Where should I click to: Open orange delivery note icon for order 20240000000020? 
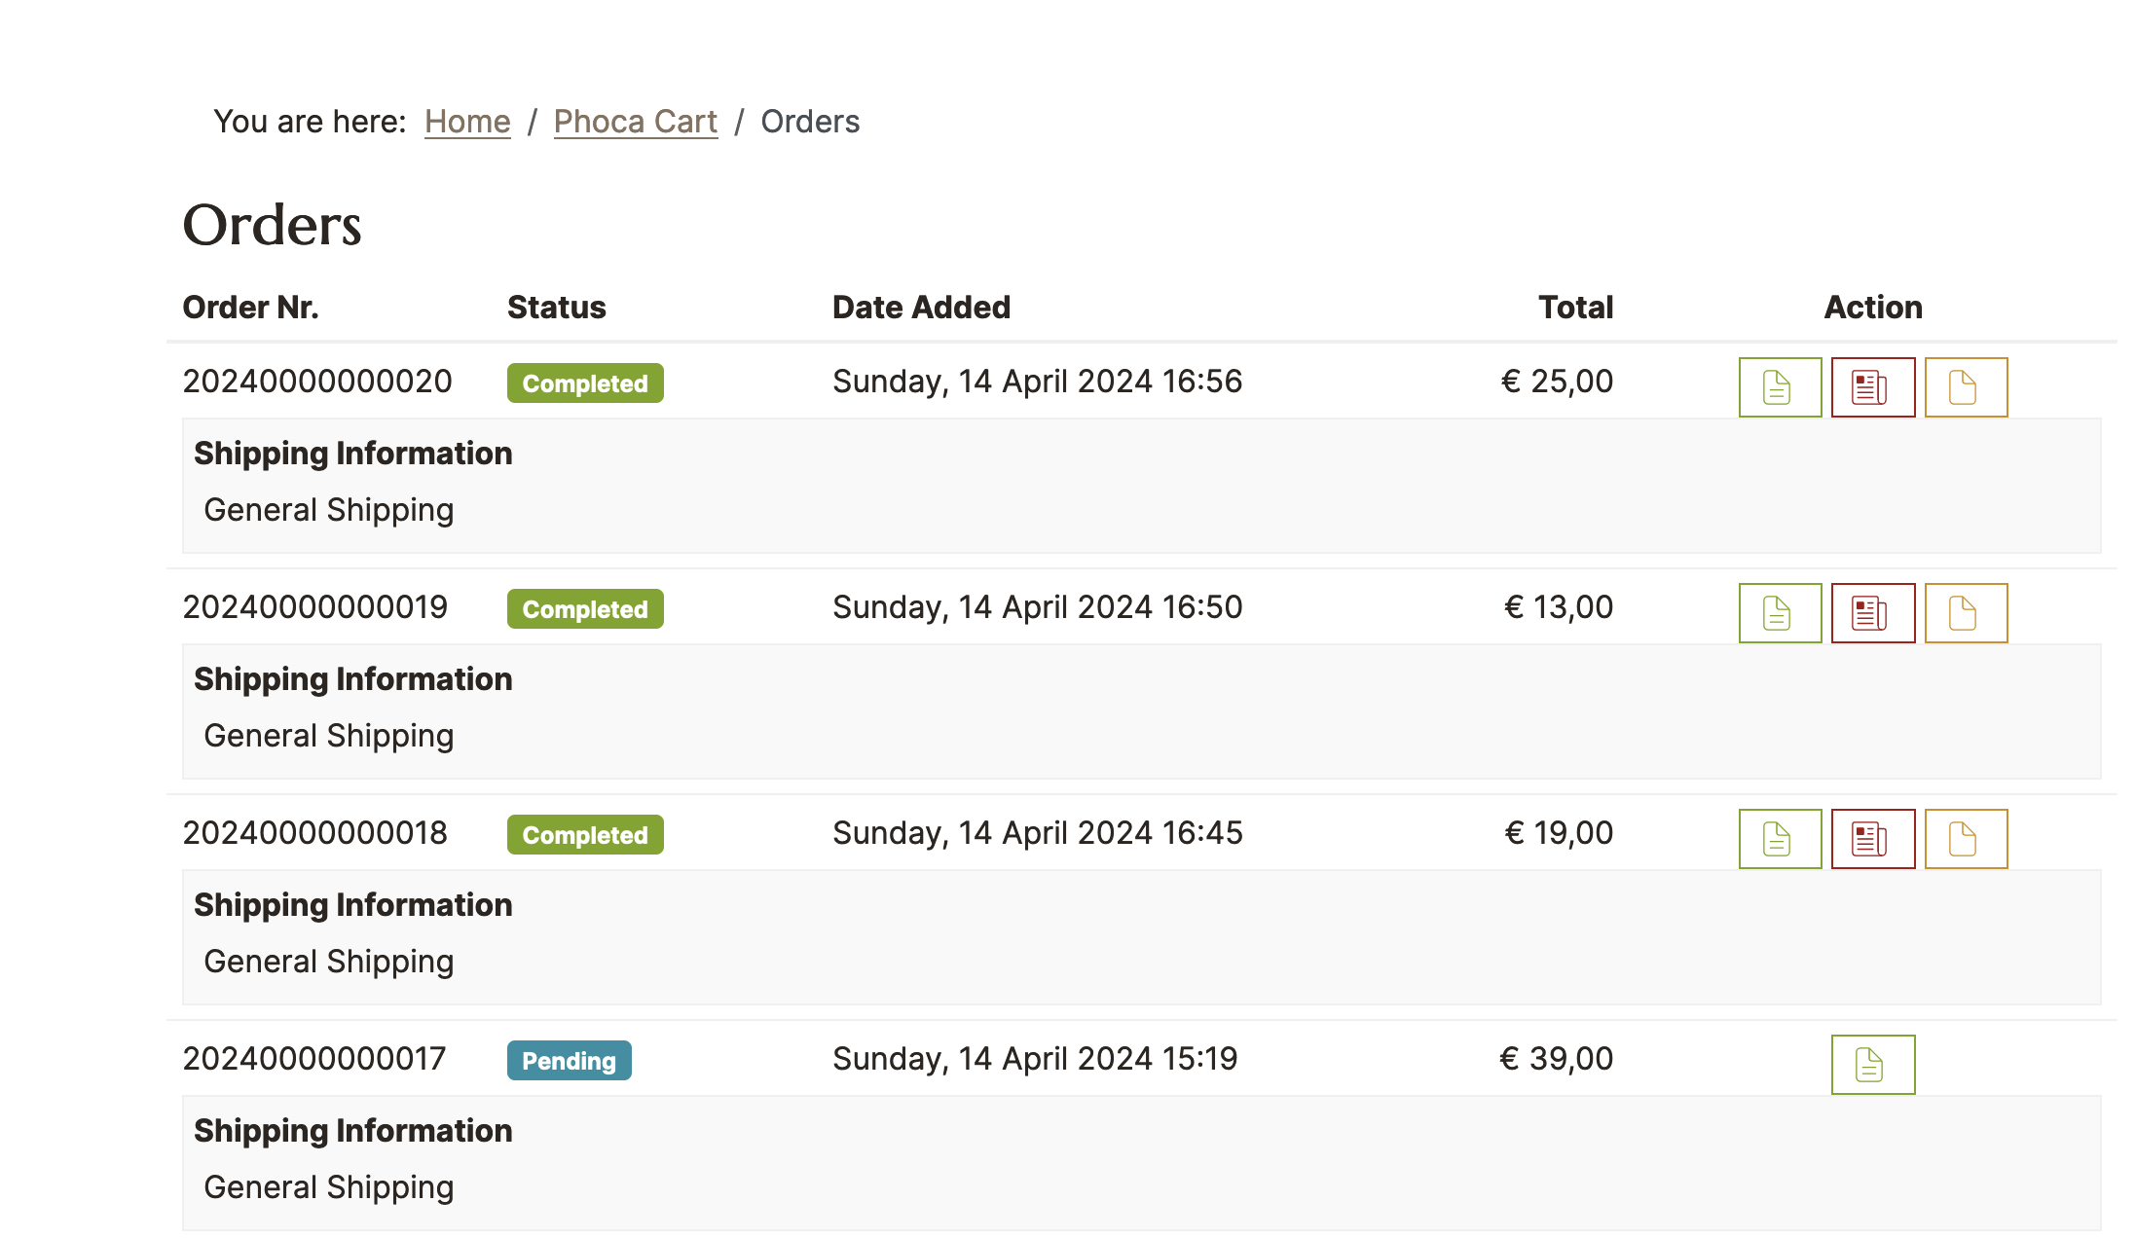coord(1966,387)
